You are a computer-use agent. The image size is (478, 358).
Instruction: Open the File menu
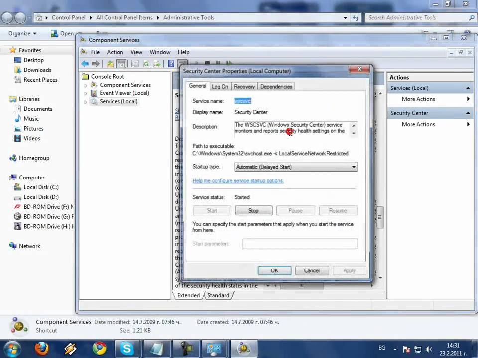tap(95, 52)
